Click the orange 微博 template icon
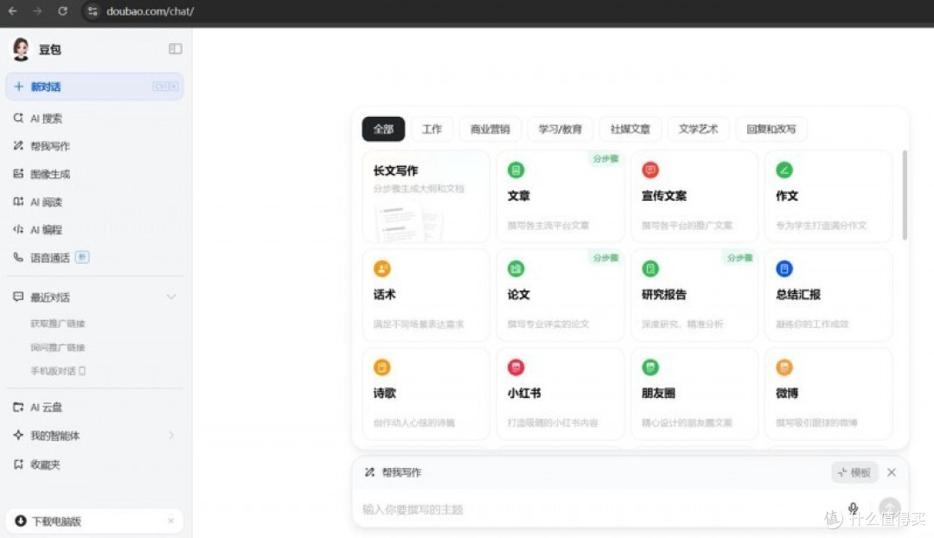The image size is (934, 538). point(784,367)
